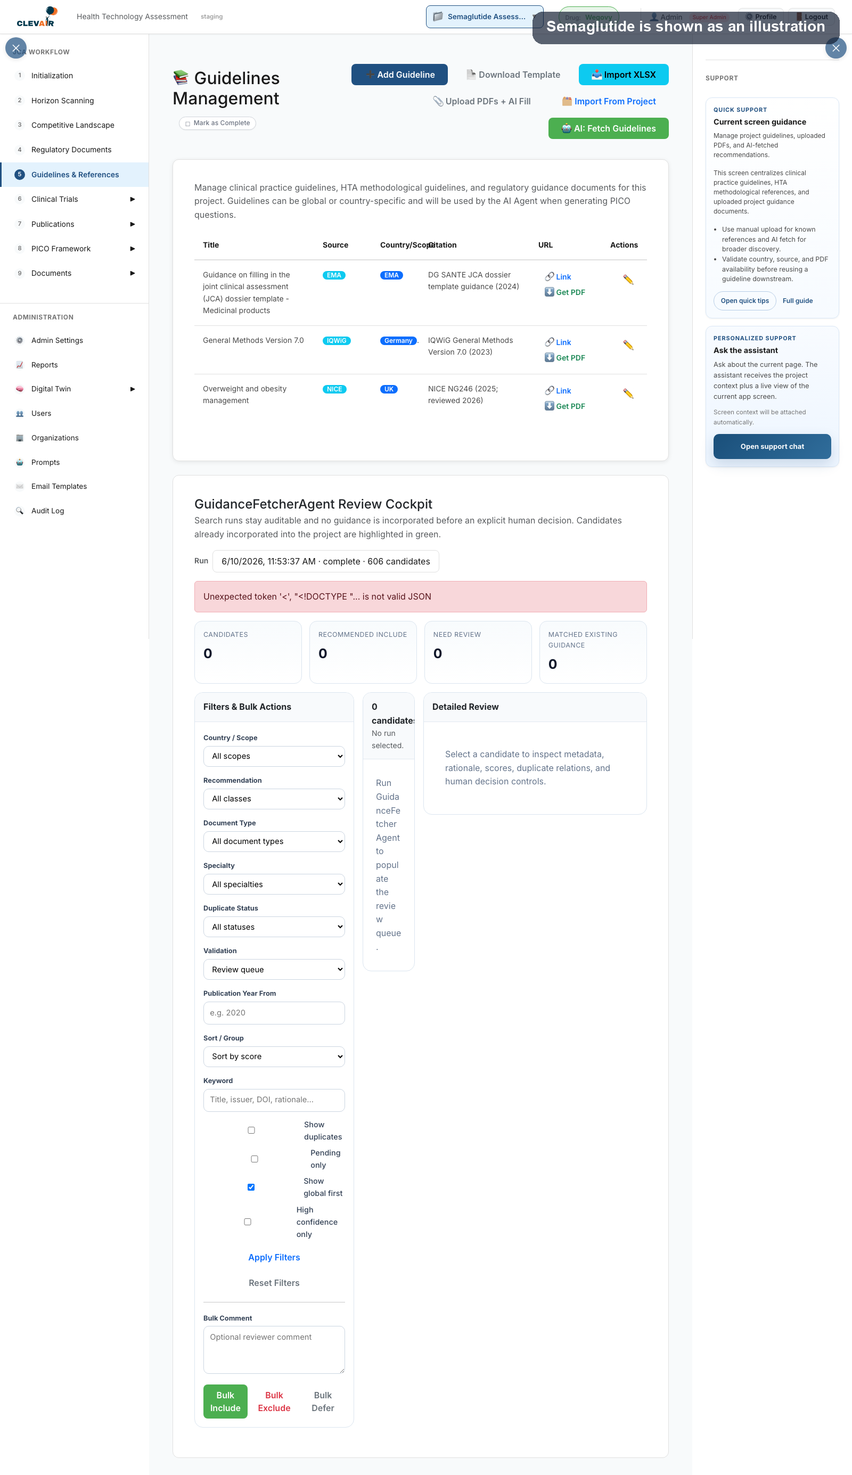Click the Germany scope badge
Image resolution: width=852 pixels, height=1475 pixels.
[398, 341]
